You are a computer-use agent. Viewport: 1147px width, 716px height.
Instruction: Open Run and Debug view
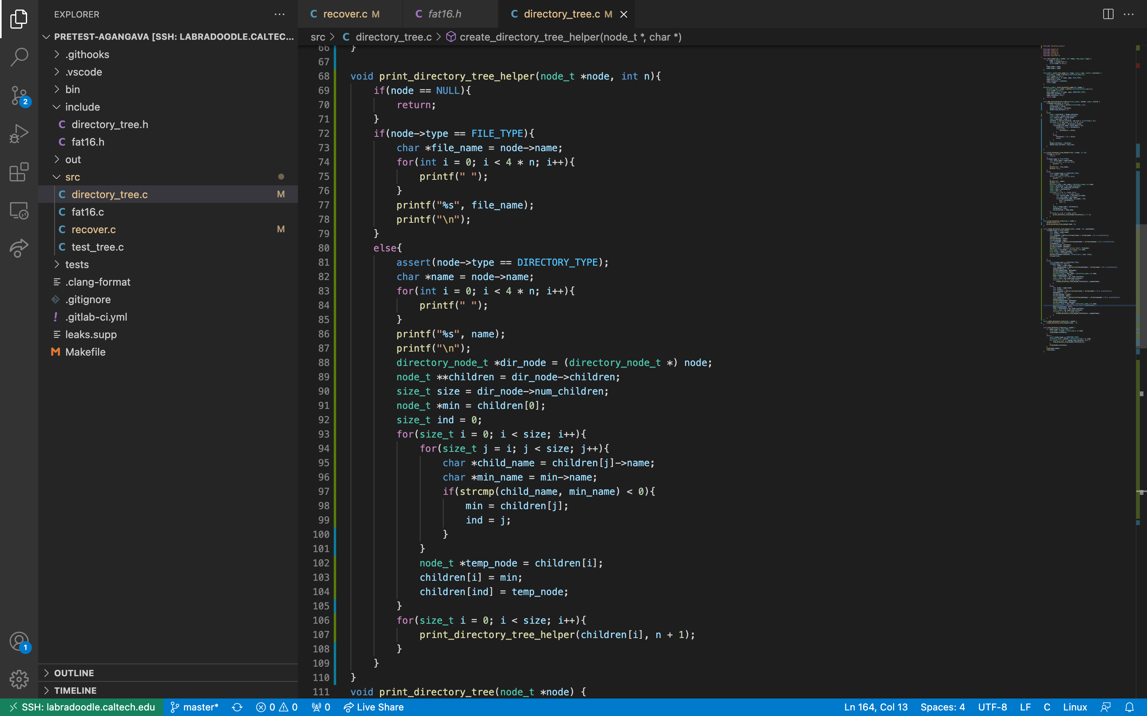pyautogui.click(x=19, y=134)
